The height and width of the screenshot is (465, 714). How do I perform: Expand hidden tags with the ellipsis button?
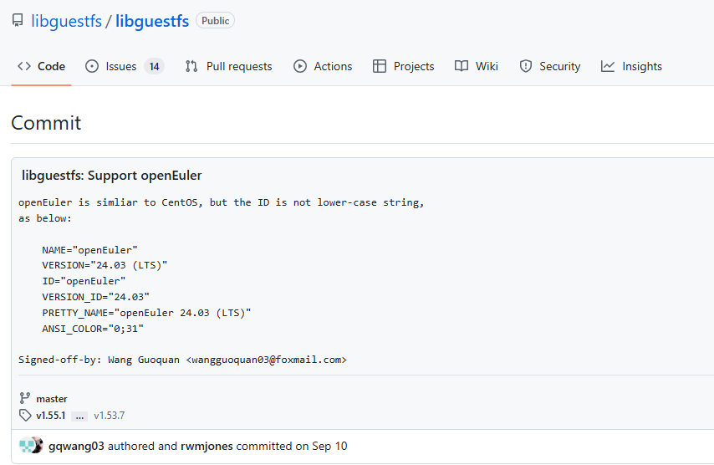point(79,415)
